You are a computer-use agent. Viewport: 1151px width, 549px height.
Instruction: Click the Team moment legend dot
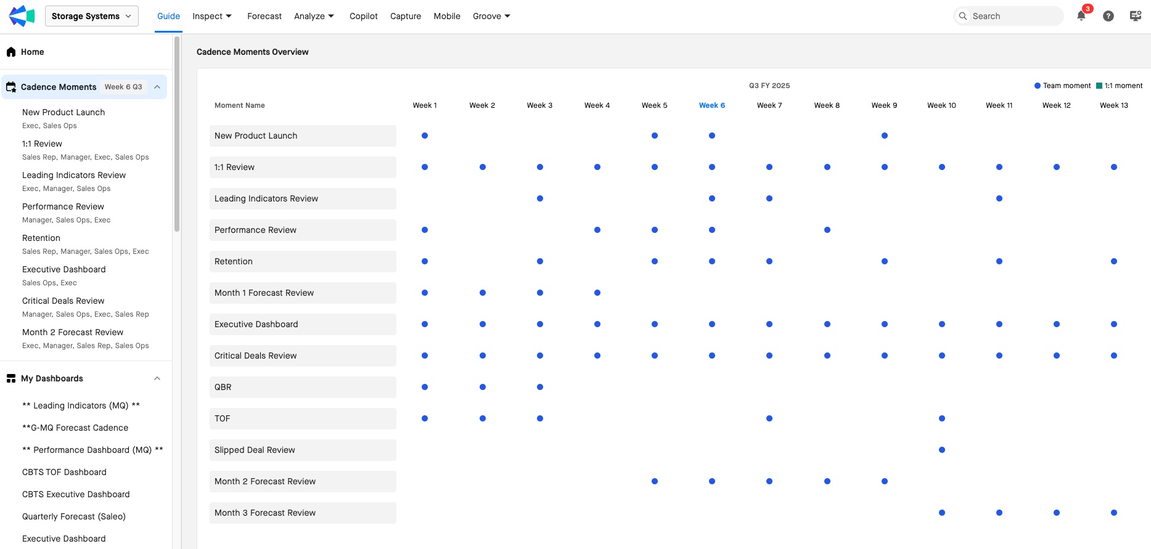click(1037, 86)
